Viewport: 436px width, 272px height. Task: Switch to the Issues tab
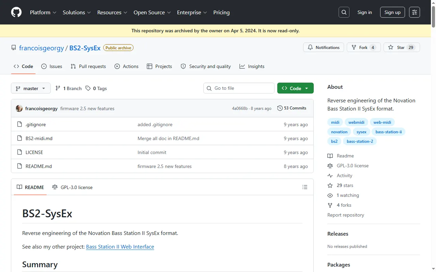coord(51,66)
